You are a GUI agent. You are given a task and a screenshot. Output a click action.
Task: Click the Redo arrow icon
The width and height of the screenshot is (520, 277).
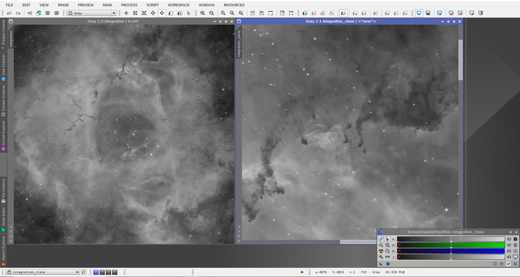point(18,13)
